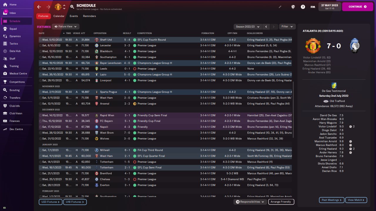Switch to the Fixtures tab
This screenshot has height=211, width=376.
43,16
